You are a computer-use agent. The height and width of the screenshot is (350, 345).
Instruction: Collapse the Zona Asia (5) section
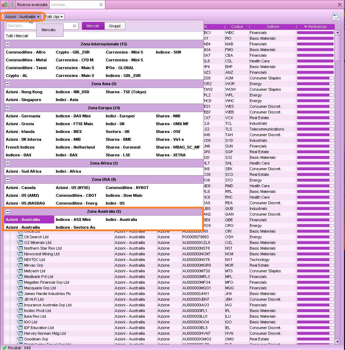pos(8,84)
